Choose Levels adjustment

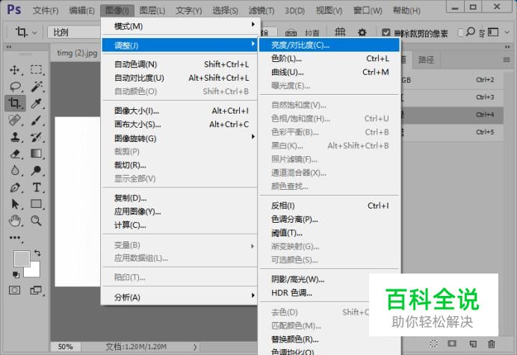[x=329, y=58]
